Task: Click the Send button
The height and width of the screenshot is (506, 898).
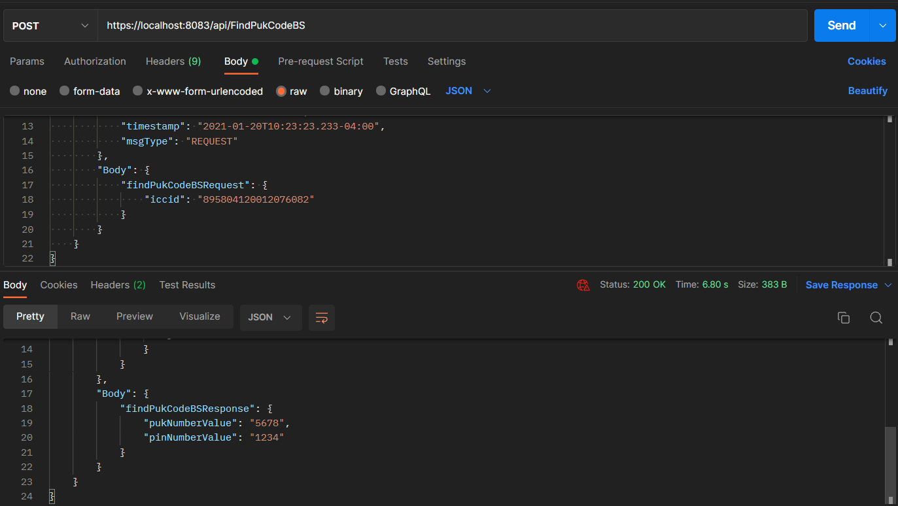Action: (842, 25)
